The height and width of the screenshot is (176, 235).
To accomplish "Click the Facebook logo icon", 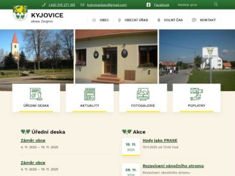I will point(149,5).
